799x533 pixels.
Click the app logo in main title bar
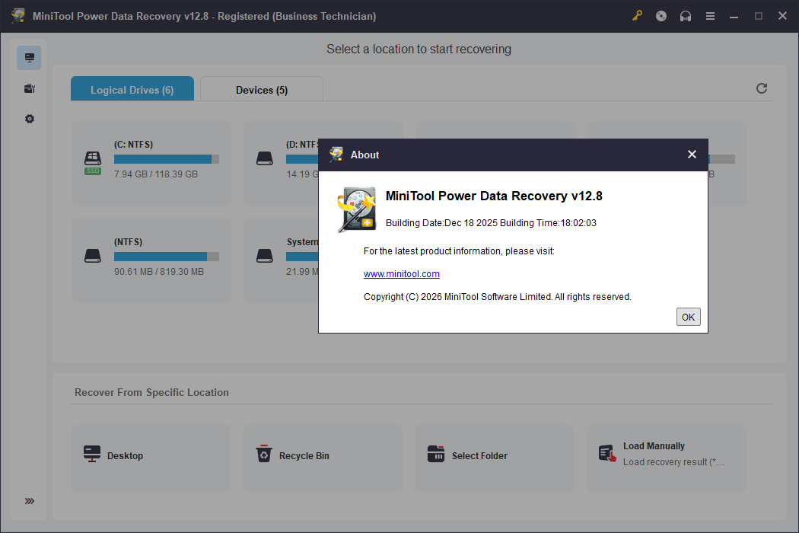(x=18, y=16)
